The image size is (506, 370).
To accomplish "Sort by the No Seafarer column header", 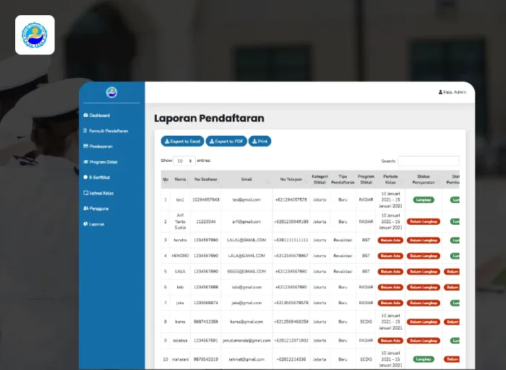I will 205,179.
